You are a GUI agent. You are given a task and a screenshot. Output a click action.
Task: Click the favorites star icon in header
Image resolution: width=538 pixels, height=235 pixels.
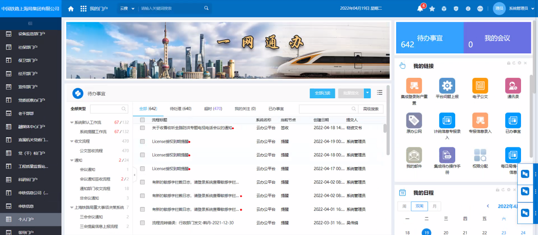432,8
